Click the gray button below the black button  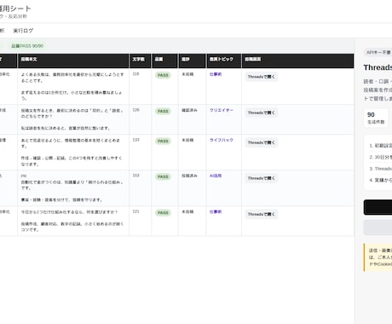pos(378,228)
